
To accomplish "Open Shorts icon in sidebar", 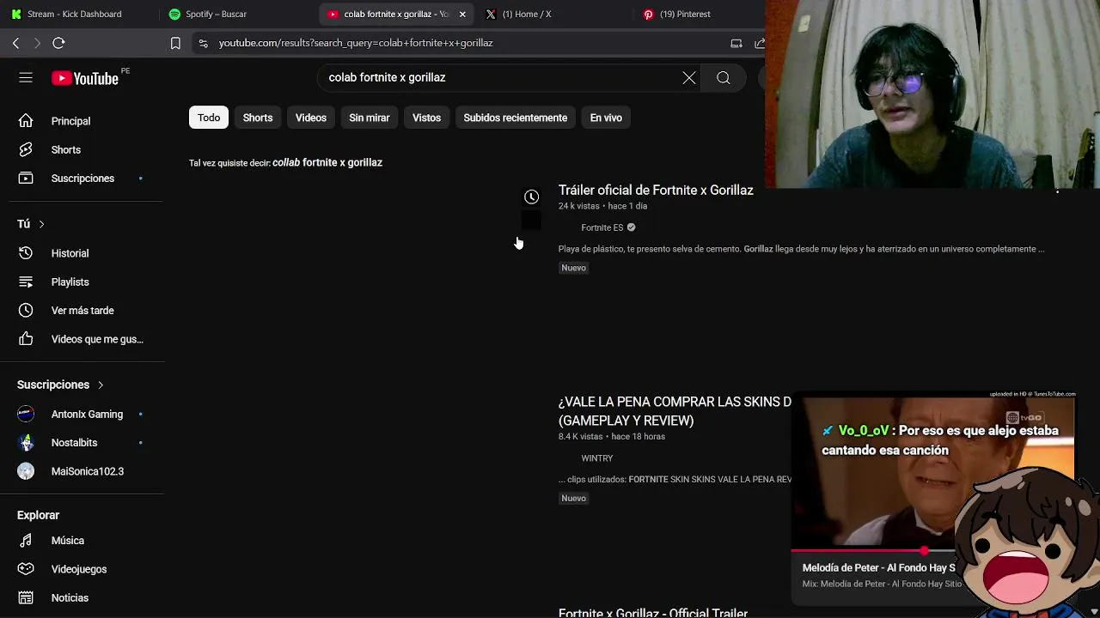I will (26, 149).
